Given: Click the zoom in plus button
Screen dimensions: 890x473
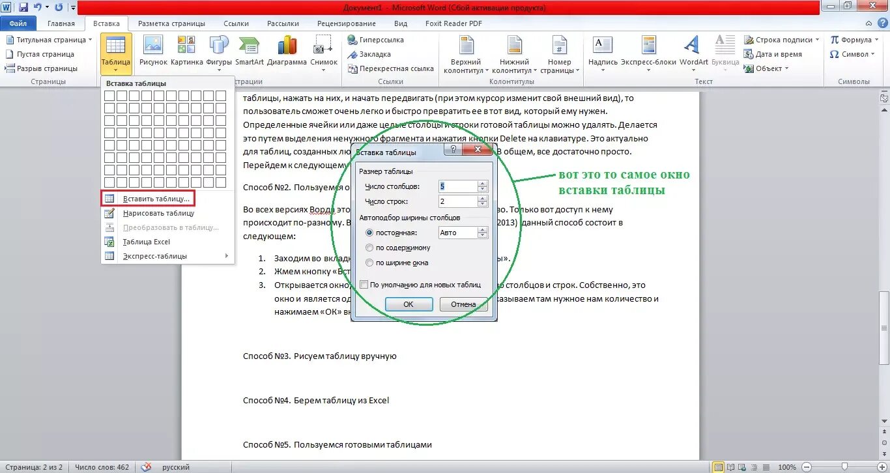Looking at the screenshot, I should (x=882, y=467).
